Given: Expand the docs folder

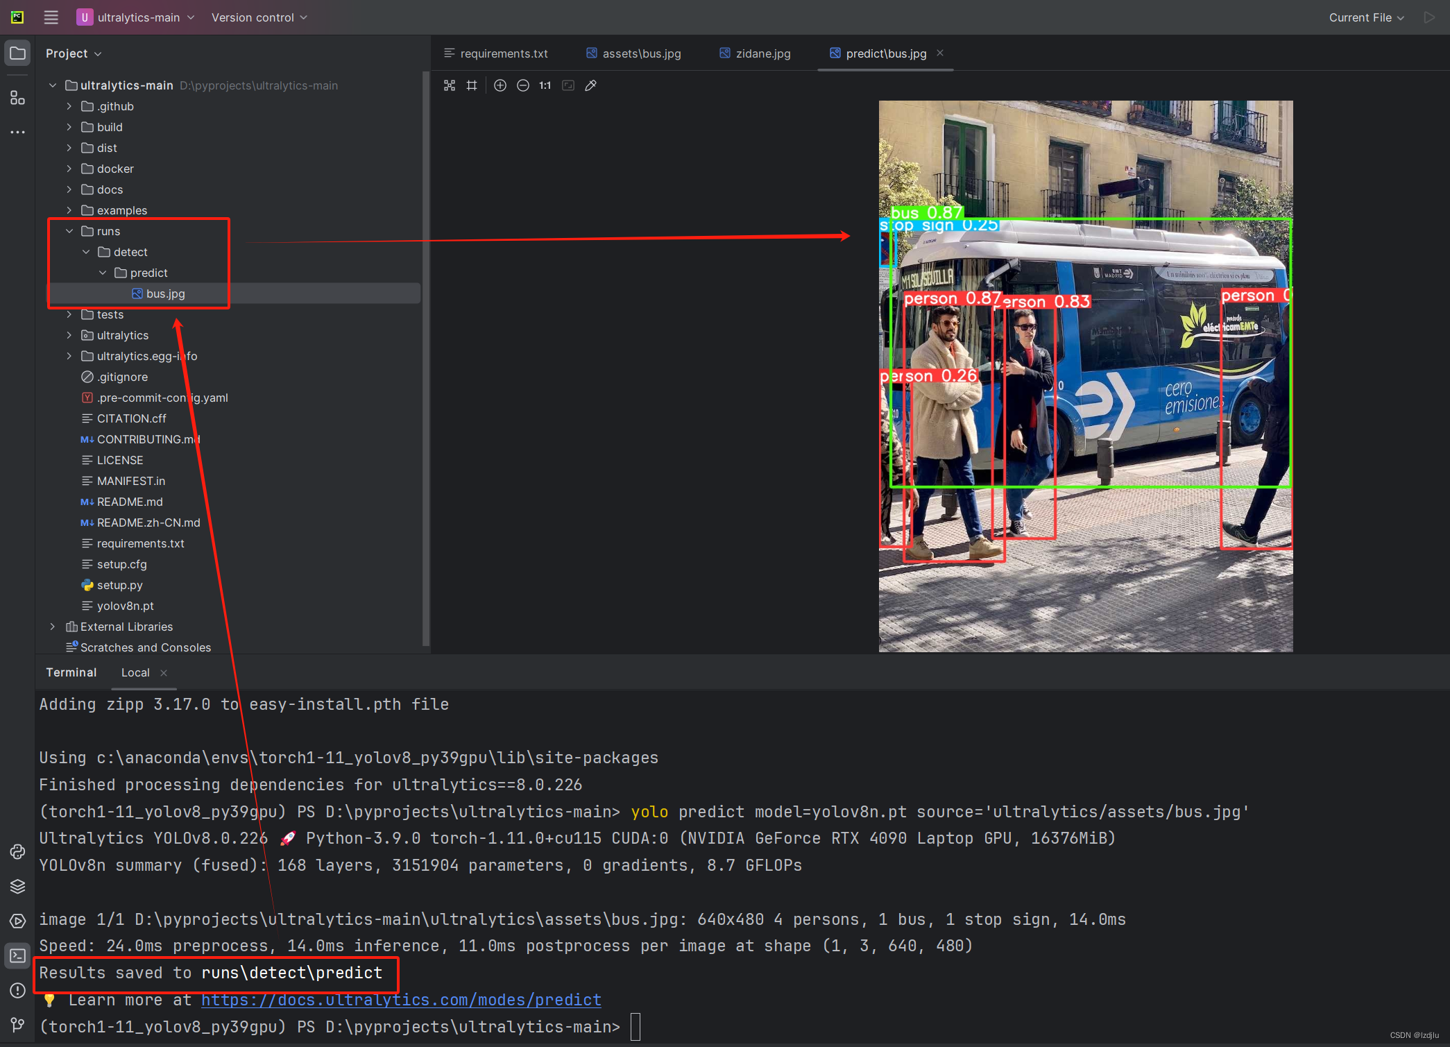Looking at the screenshot, I should pos(69,189).
